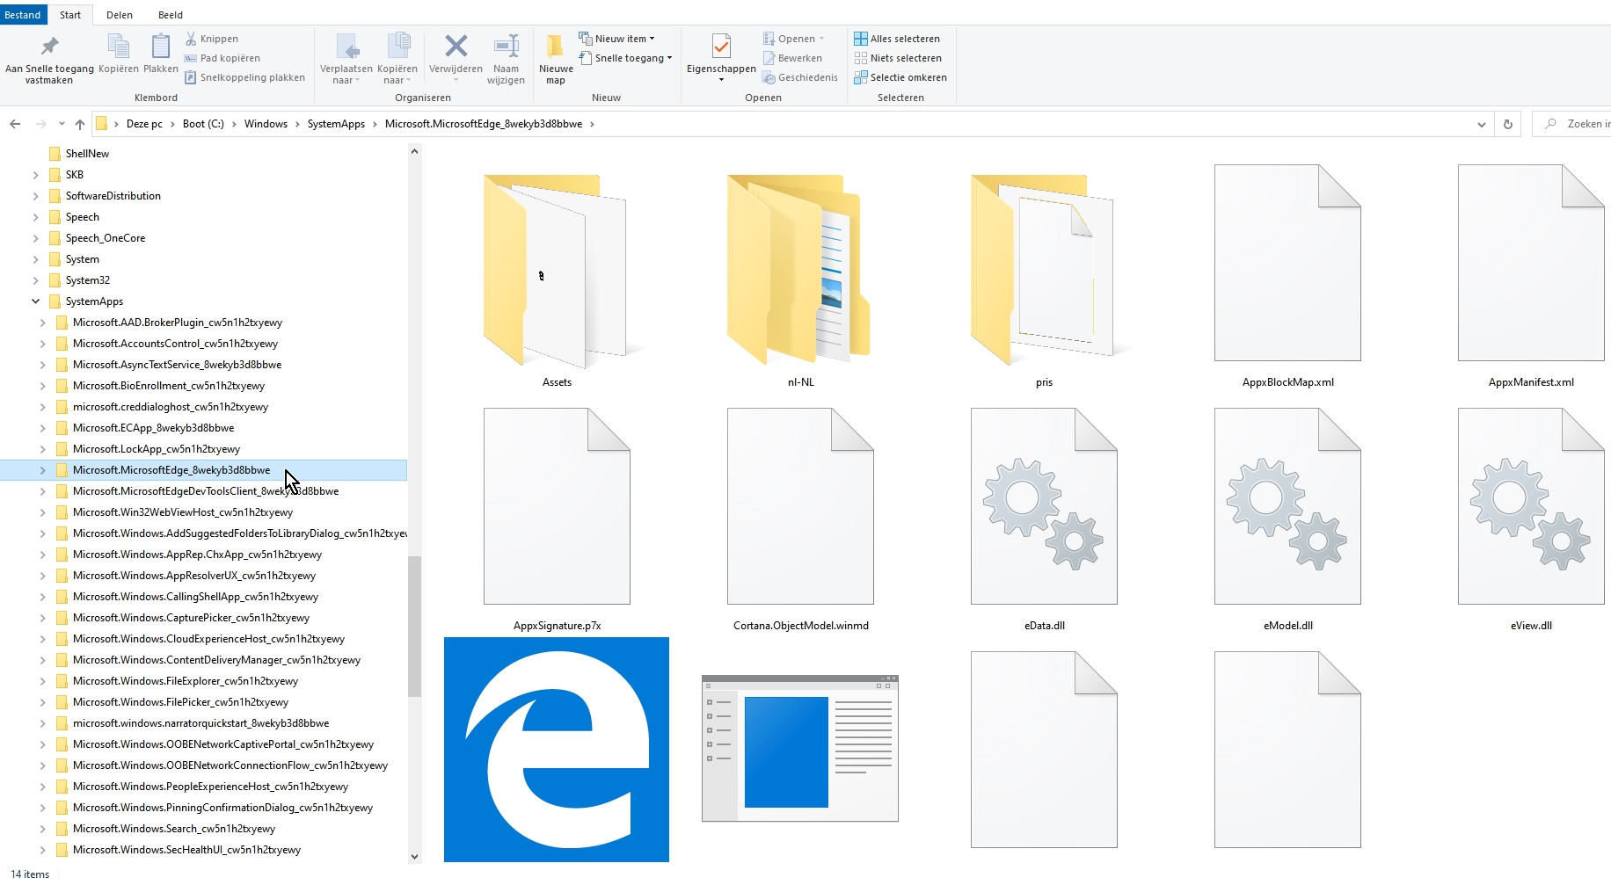Click the Plakken paste icon
The height and width of the screenshot is (885, 1611).
(x=160, y=47)
